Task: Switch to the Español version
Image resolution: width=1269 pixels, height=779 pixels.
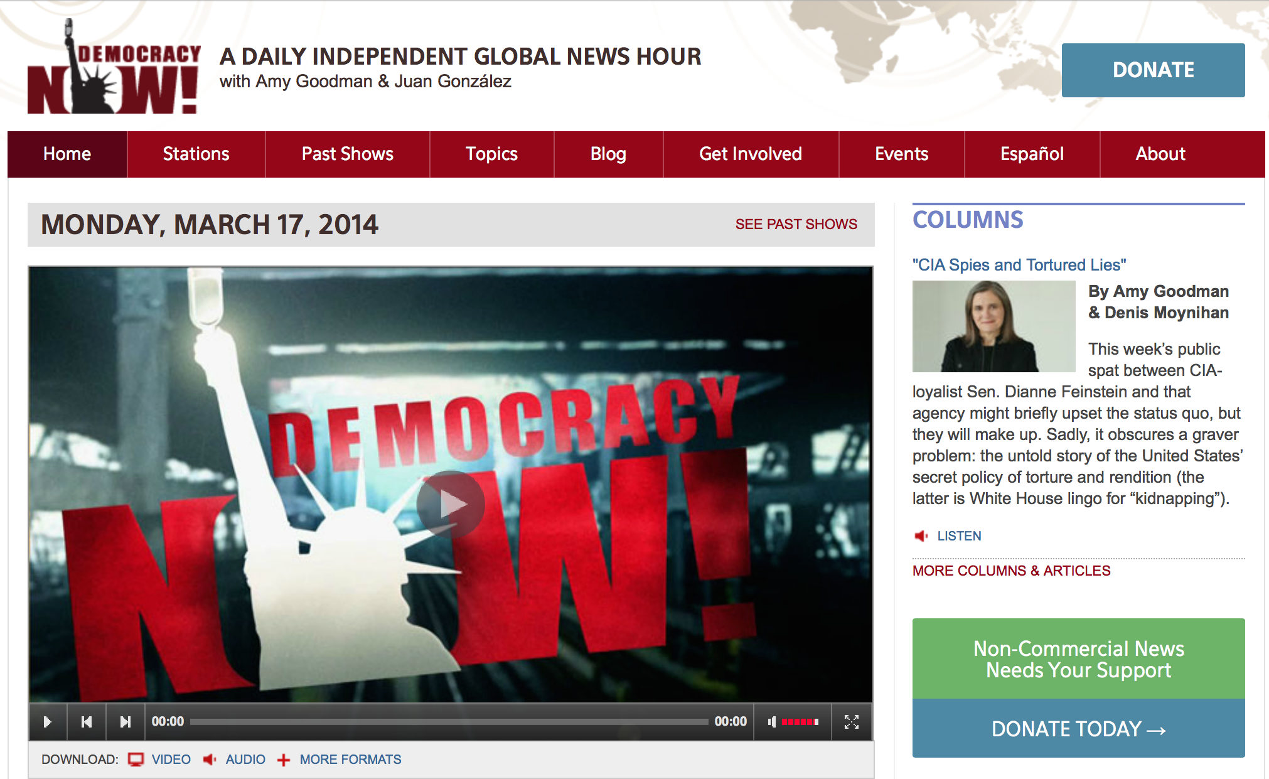Action: [1032, 154]
